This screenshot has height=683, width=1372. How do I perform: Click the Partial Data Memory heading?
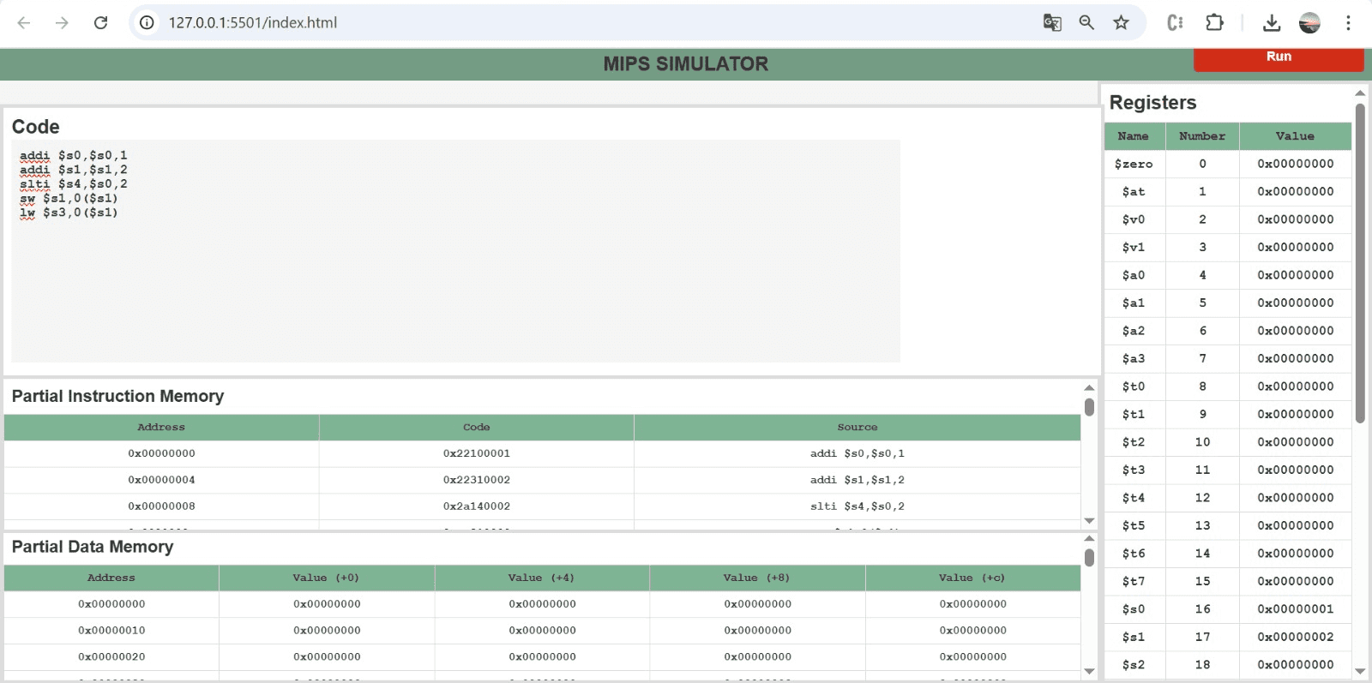click(x=93, y=547)
